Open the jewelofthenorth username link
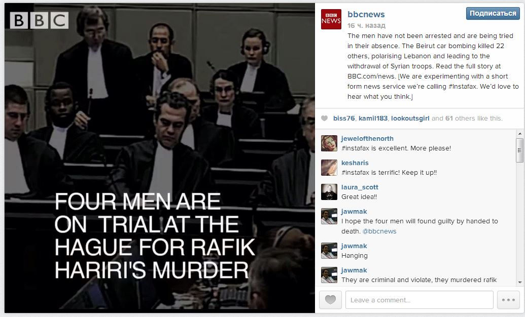This screenshot has width=525, height=317. 367,138
